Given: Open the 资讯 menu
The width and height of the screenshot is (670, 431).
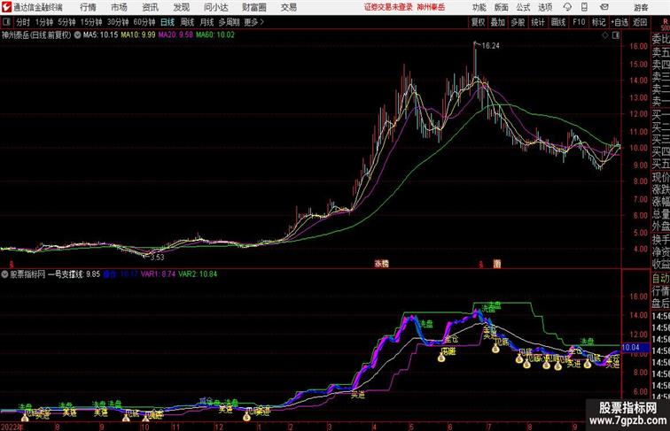Looking at the screenshot, I should [151, 7].
